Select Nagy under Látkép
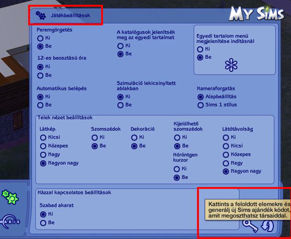Screen dimensions: 291x239 tap(43, 155)
